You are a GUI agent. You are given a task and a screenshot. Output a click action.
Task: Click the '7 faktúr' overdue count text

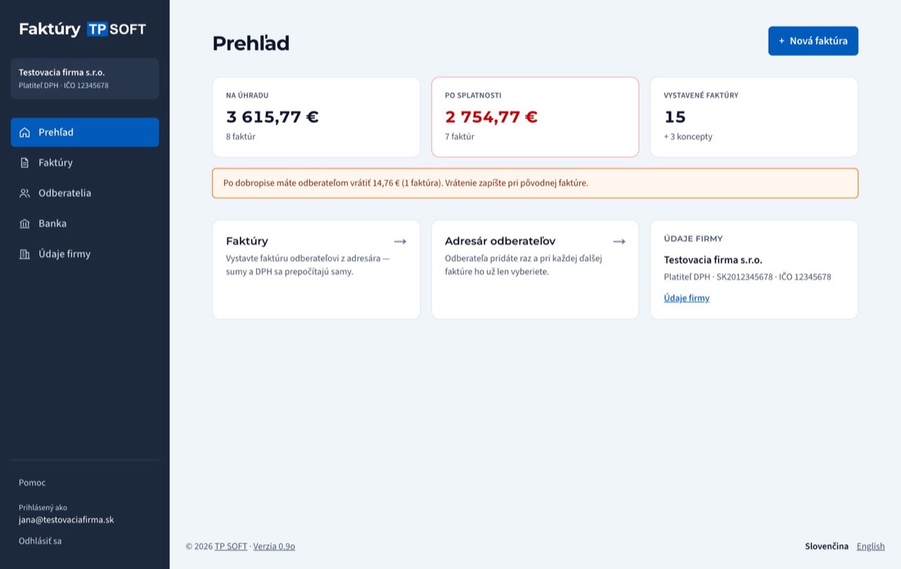click(x=460, y=137)
